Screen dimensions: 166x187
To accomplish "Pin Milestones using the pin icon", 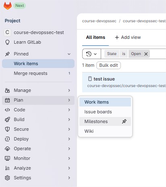I will (x=124, y=121).
